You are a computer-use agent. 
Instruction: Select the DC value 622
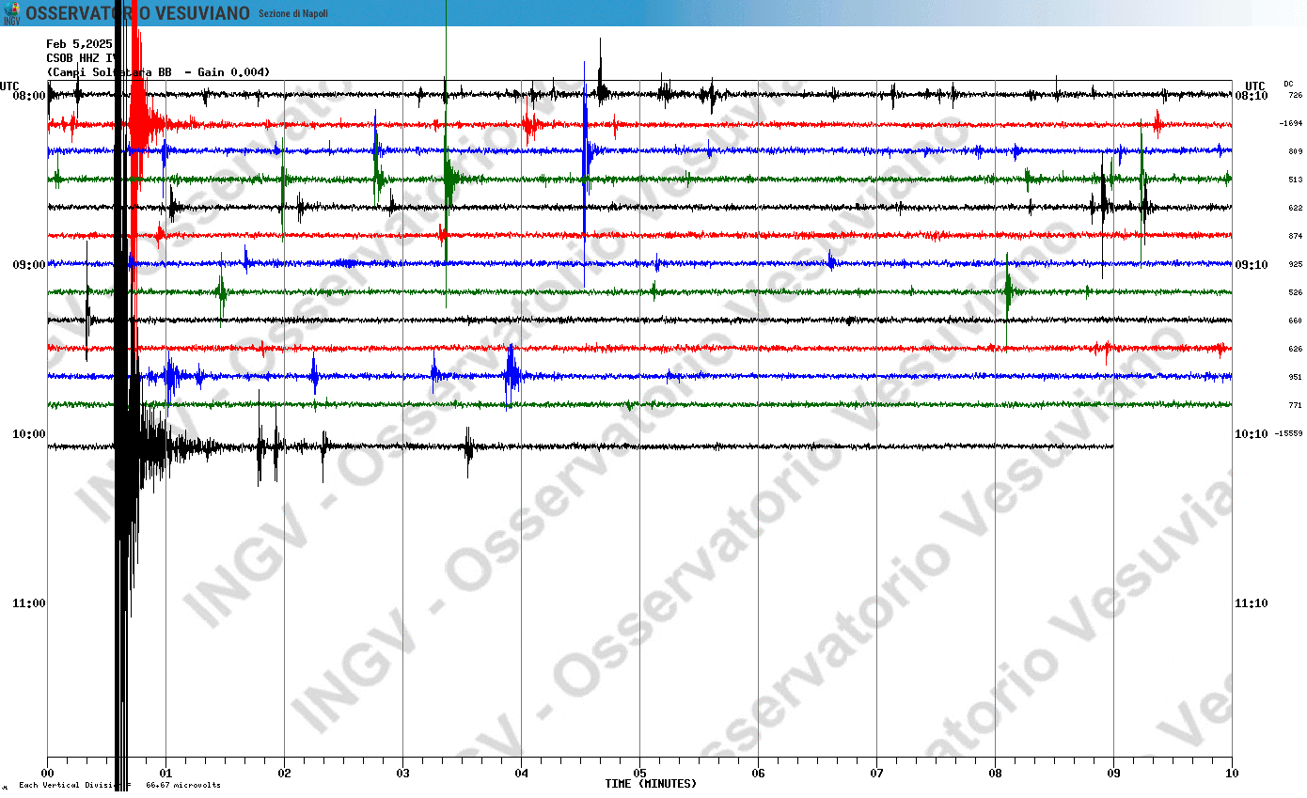click(x=1295, y=209)
